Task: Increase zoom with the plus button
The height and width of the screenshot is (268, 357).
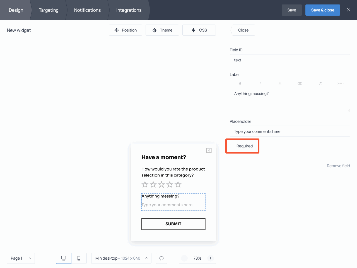Action: (x=211, y=258)
